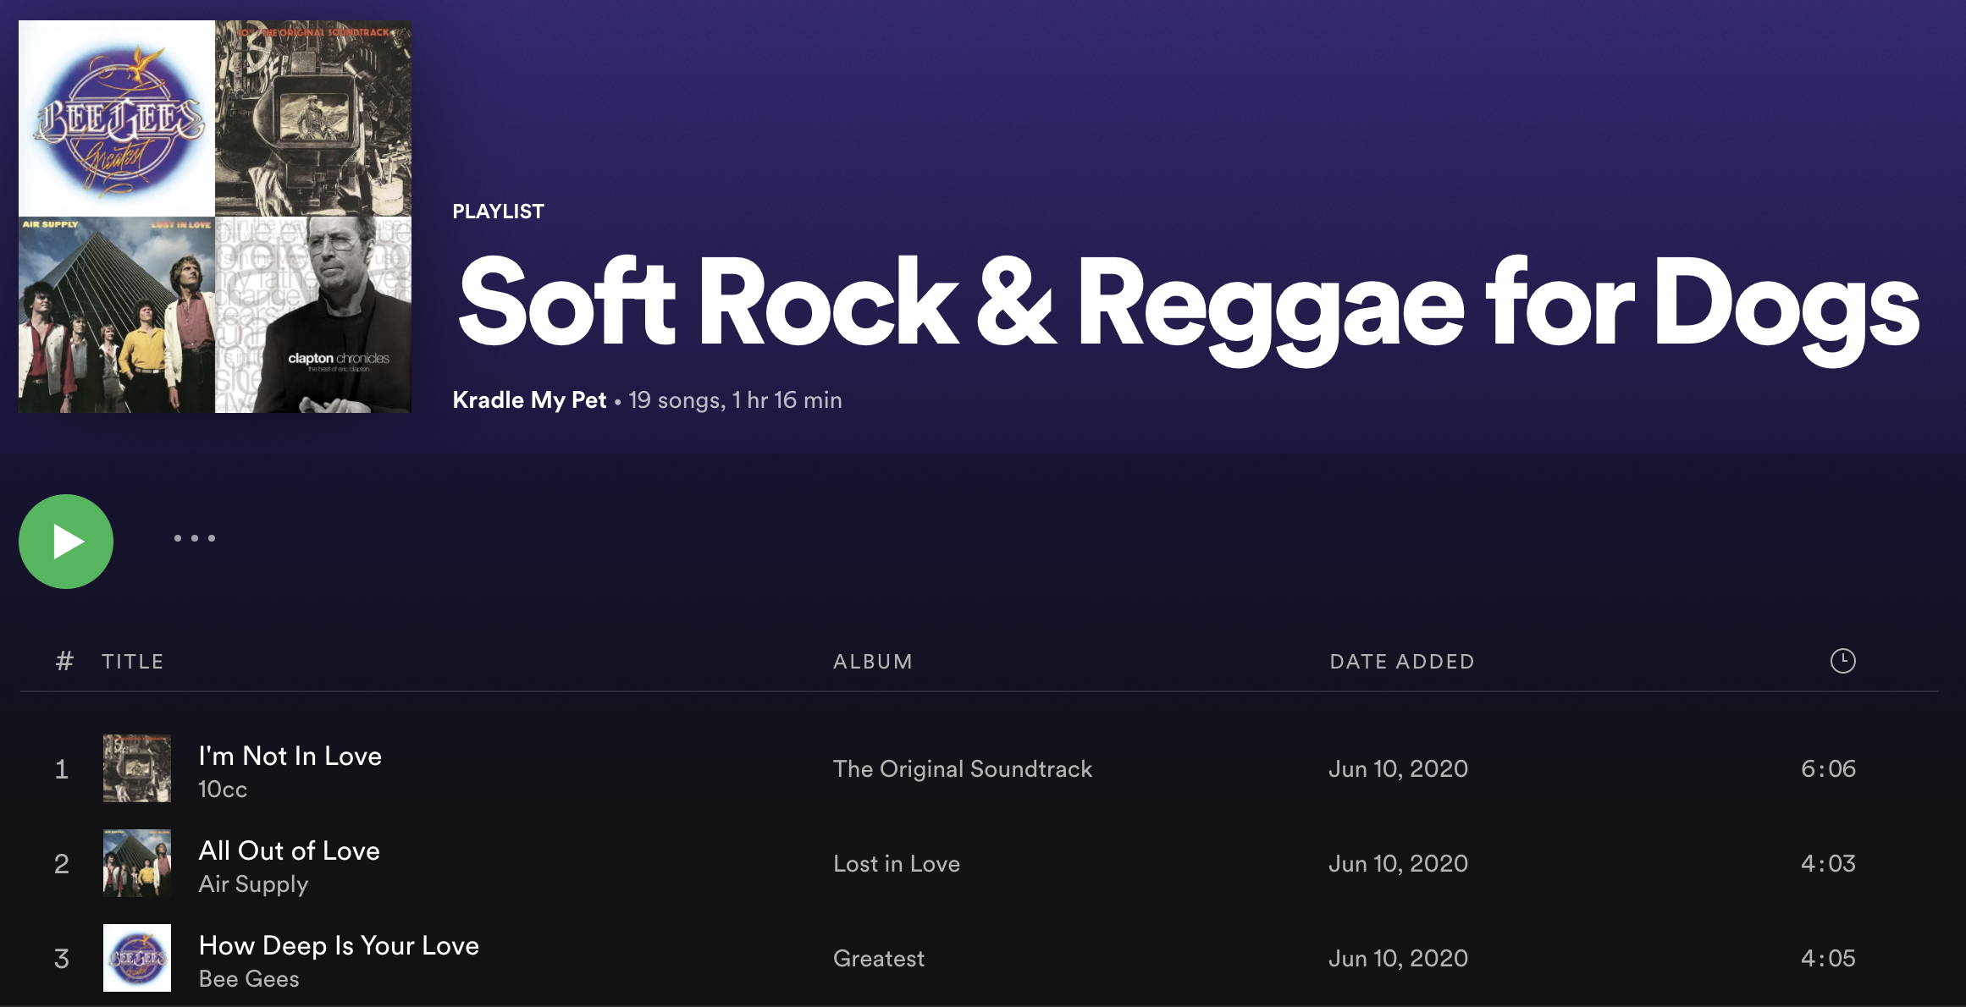This screenshot has width=1966, height=1007.
Task: Select the All Out of Love track title
Action: click(289, 850)
